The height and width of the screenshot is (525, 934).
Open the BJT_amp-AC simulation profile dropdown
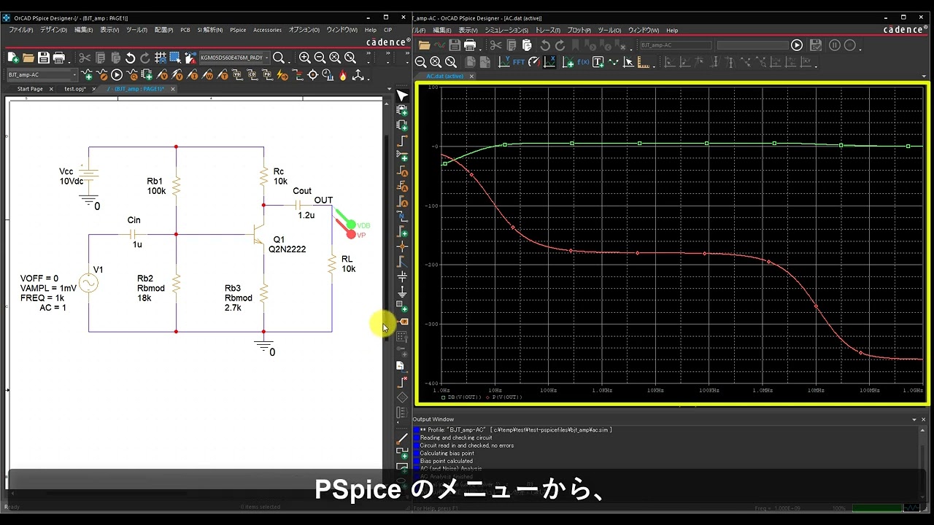tap(74, 74)
